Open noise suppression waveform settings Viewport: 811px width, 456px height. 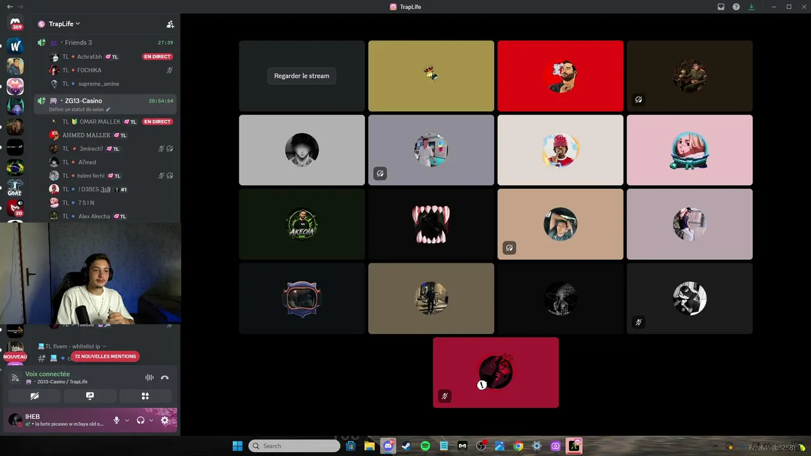click(150, 377)
